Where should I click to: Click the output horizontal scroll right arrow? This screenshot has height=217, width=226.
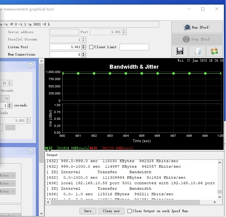(x=215, y=202)
